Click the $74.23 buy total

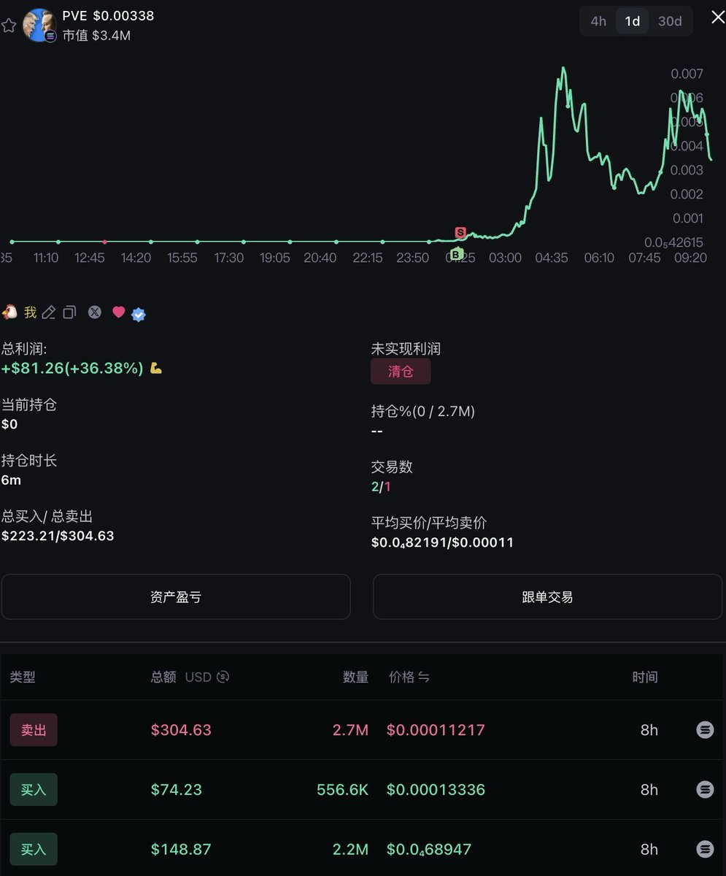coord(177,790)
